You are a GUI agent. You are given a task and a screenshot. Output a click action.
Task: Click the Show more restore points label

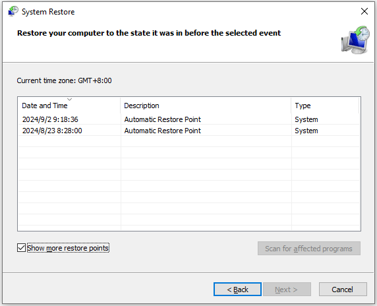tap(68, 248)
